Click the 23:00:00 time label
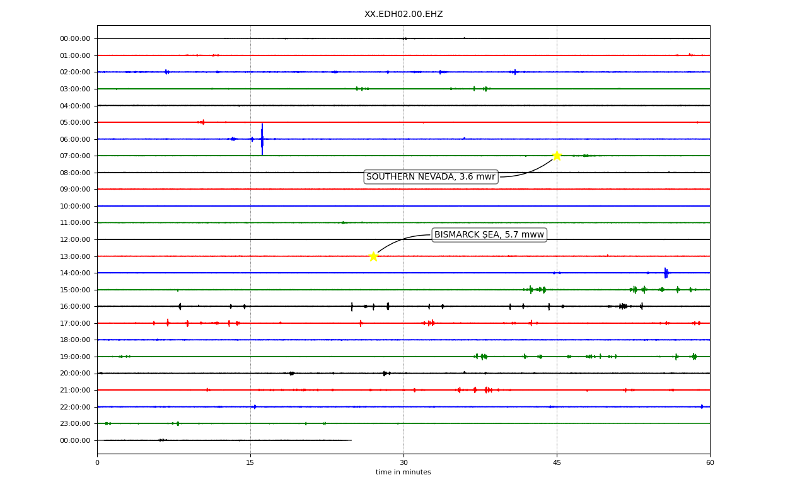Screen dimensions: 807x504 click(x=75, y=423)
